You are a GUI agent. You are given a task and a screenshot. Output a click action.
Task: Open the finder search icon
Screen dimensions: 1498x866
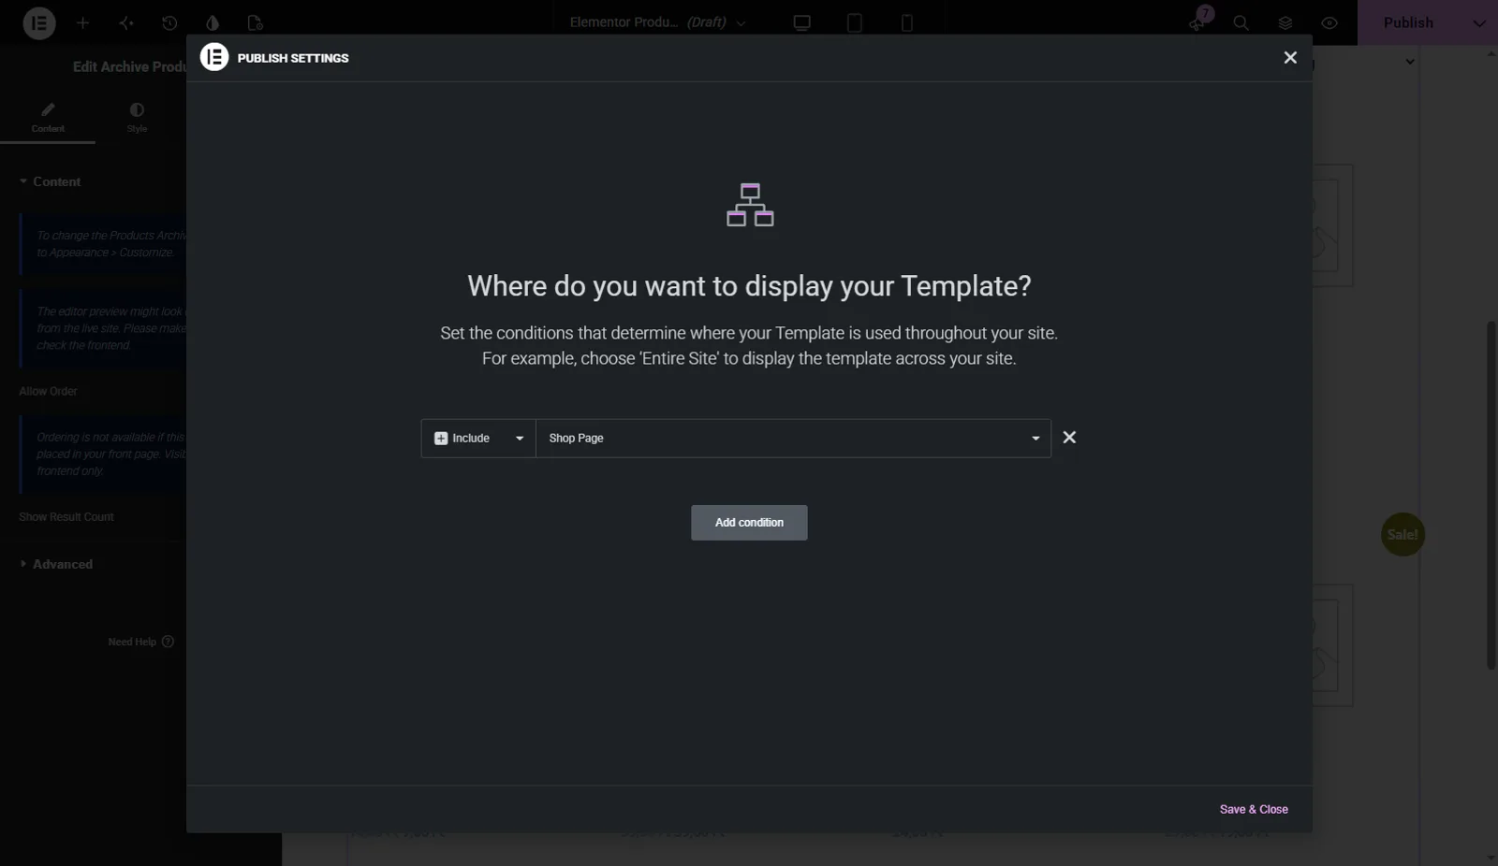(x=1241, y=22)
